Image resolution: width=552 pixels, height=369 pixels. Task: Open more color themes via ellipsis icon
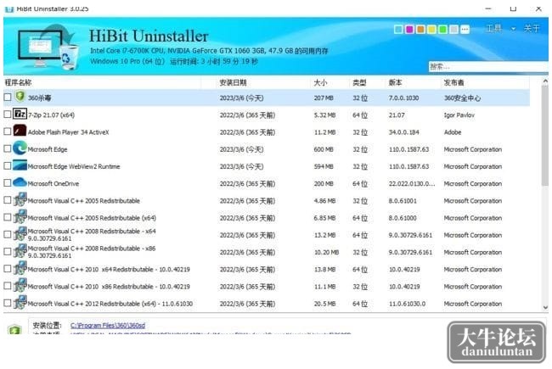[465, 30]
